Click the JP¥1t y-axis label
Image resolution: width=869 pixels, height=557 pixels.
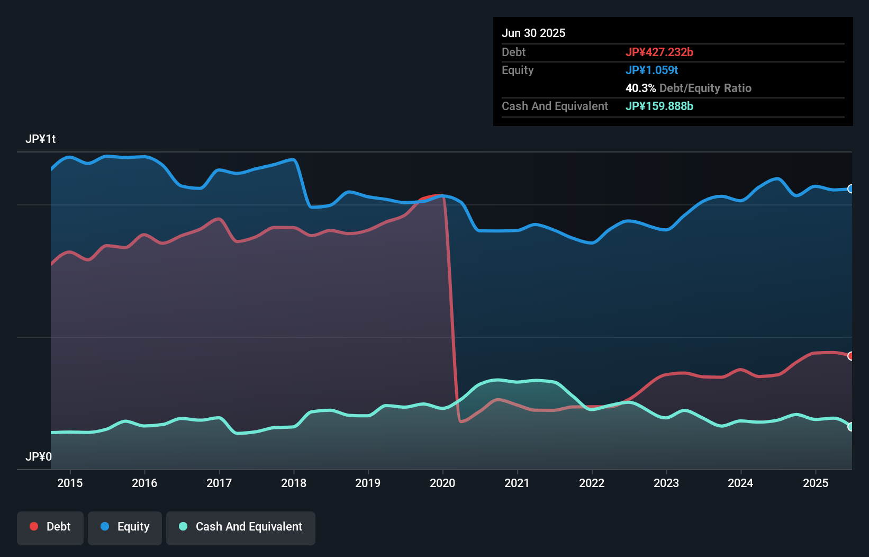(x=41, y=139)
